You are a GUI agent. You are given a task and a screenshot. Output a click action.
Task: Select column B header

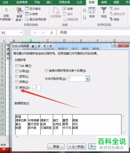31,41
